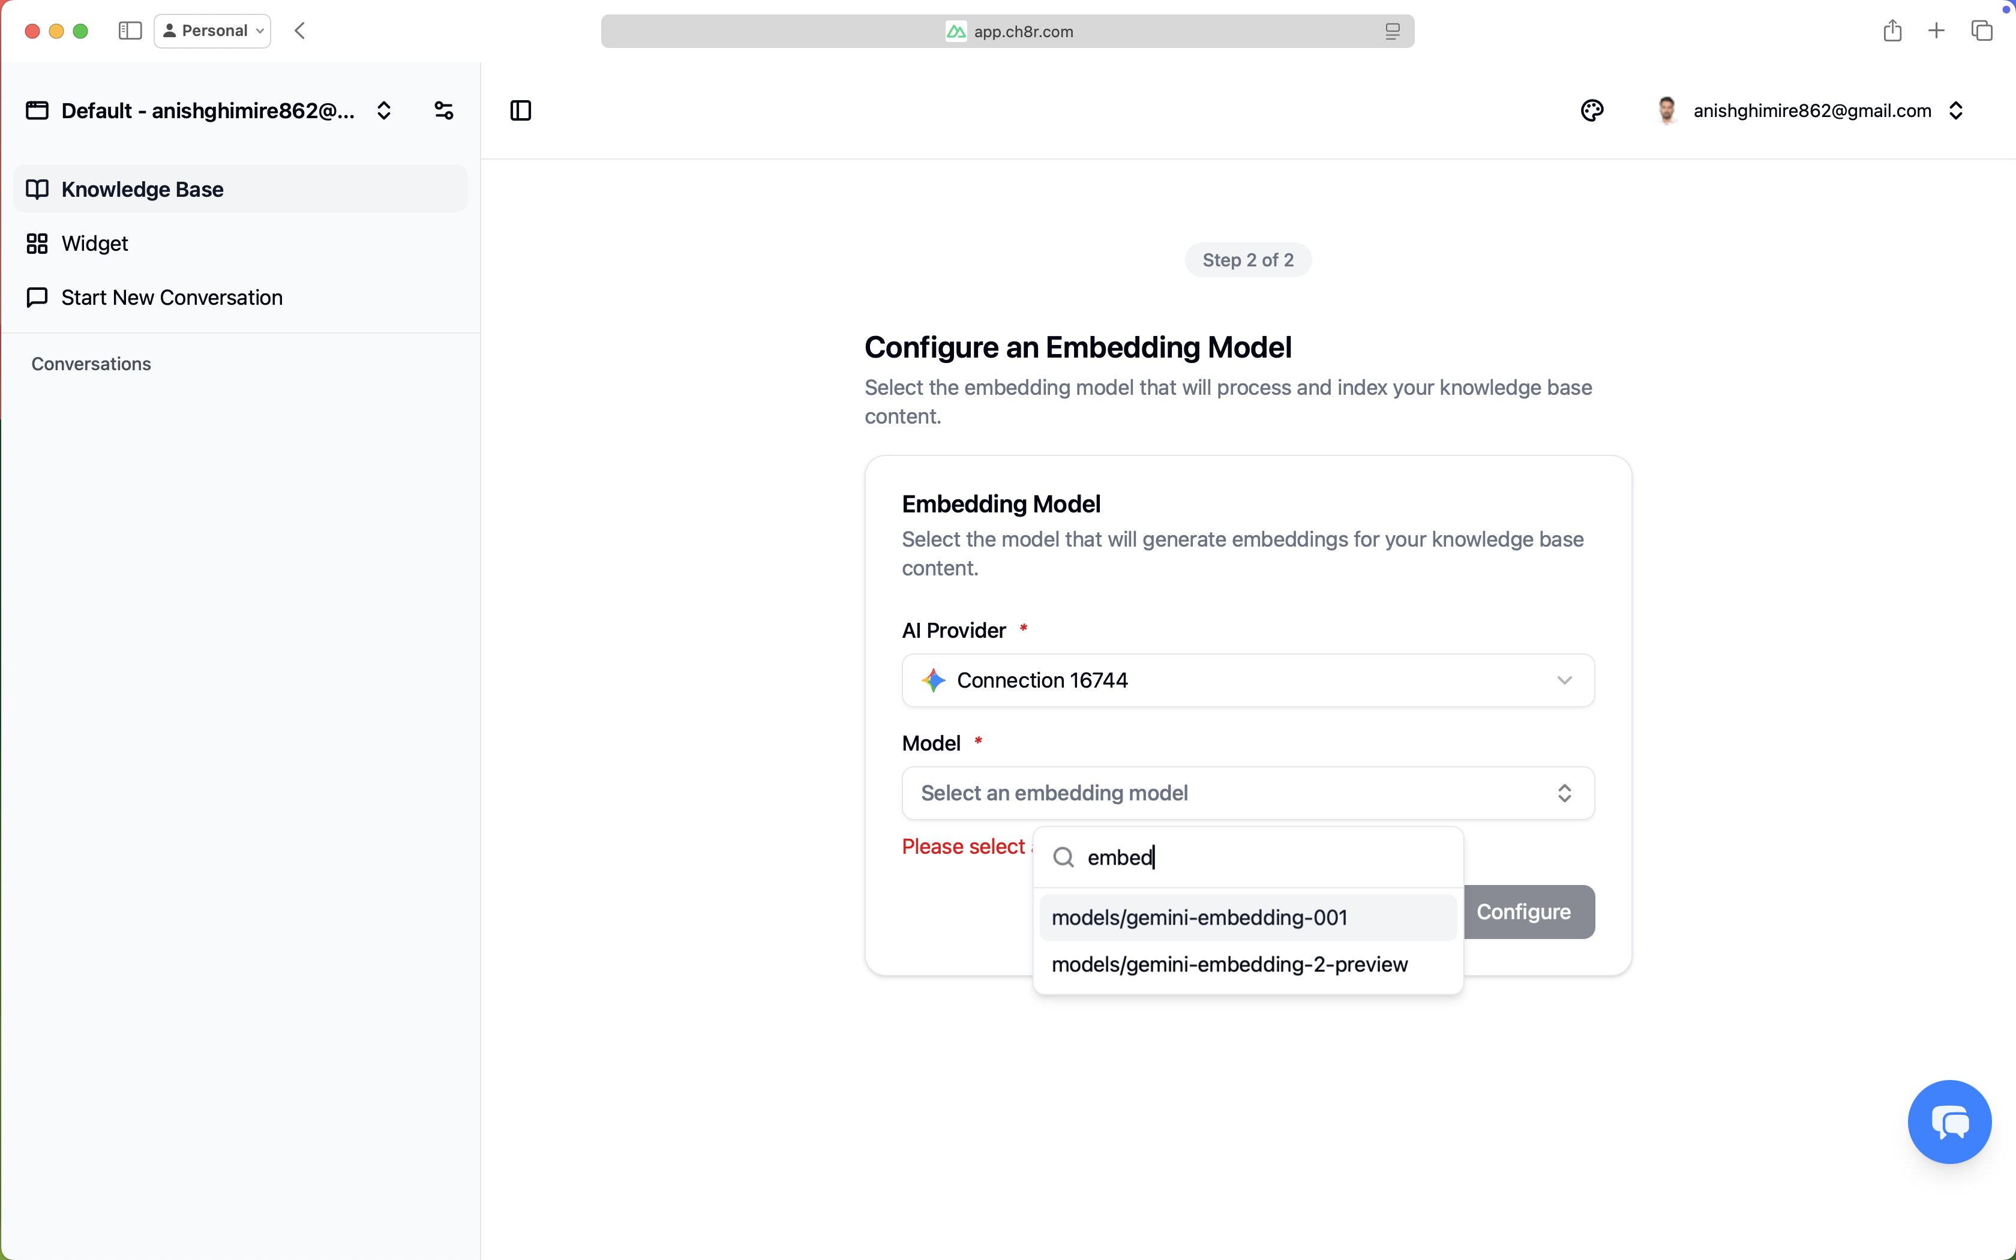This screenshot has width=2016, height=1260.
Task: Open the account switcher next to email
Action: tap(1957, 110)
